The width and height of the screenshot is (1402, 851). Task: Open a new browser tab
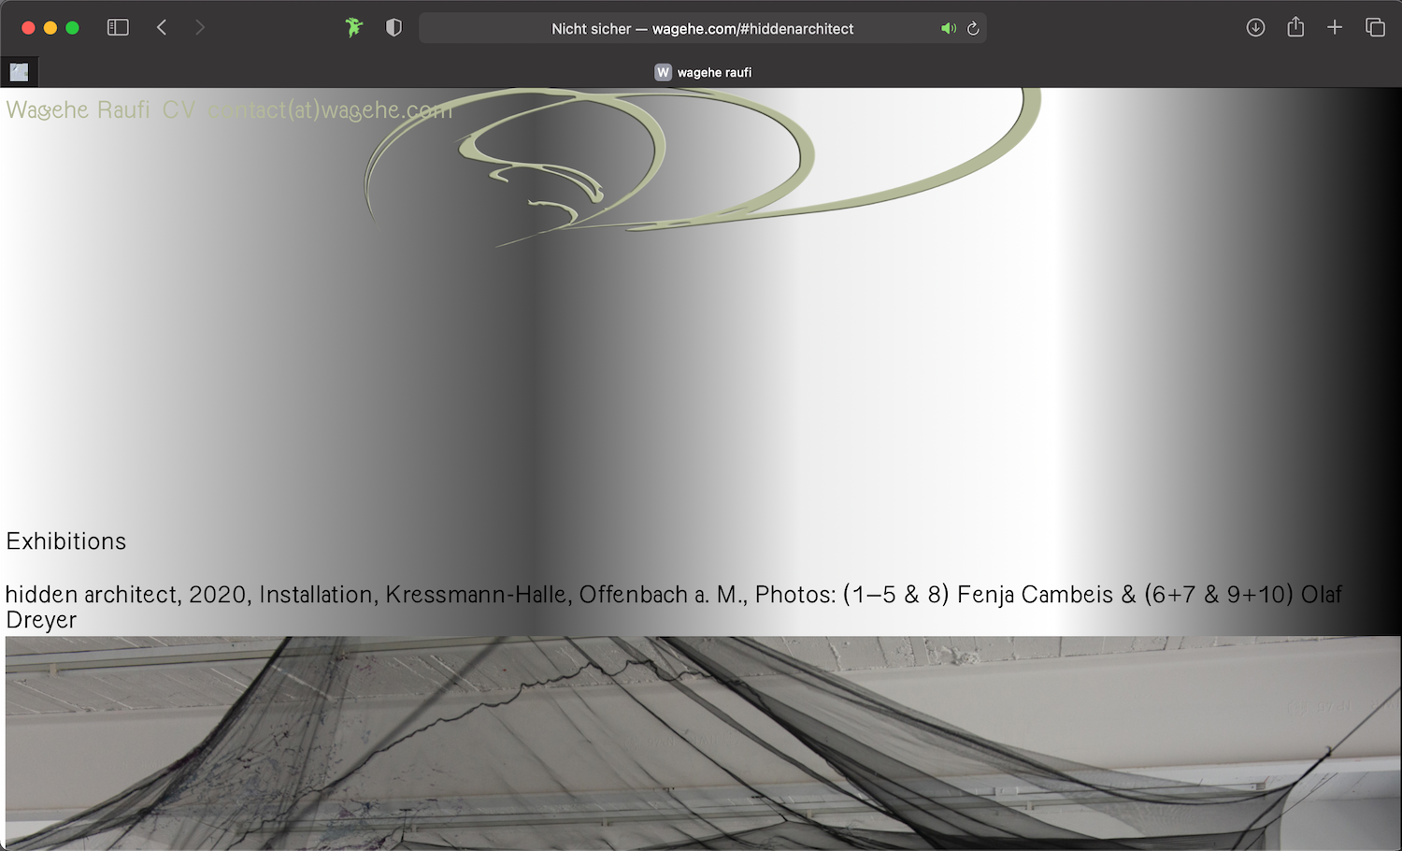tap(1336, 27)
